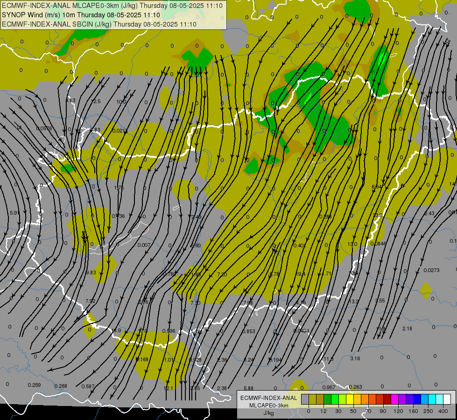Click the '2.18' value on the map

coord(407,329)
